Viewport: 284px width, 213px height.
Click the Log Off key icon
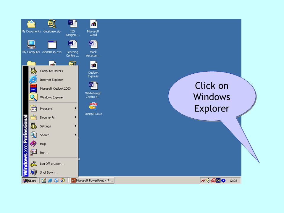point(33,164)
